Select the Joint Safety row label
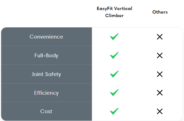This screenshot has height=121, width=184. pos(46,74)
